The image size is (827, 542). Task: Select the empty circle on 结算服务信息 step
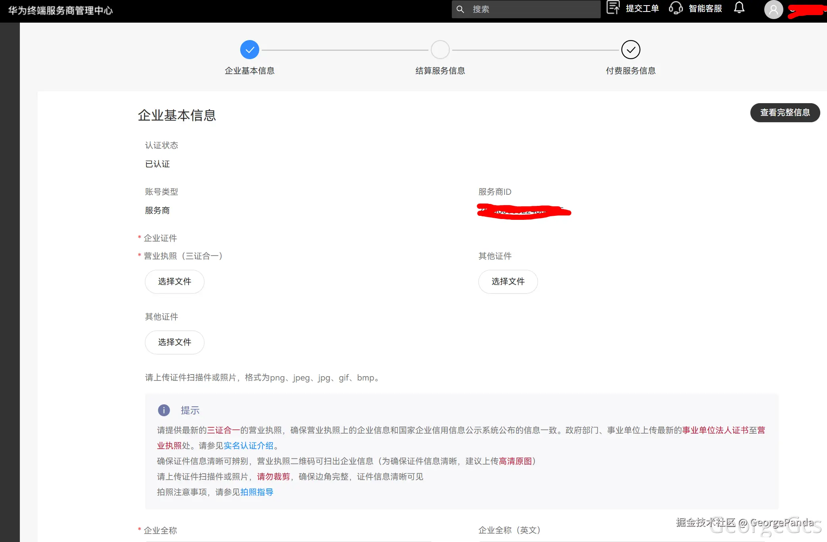(440, 49)
